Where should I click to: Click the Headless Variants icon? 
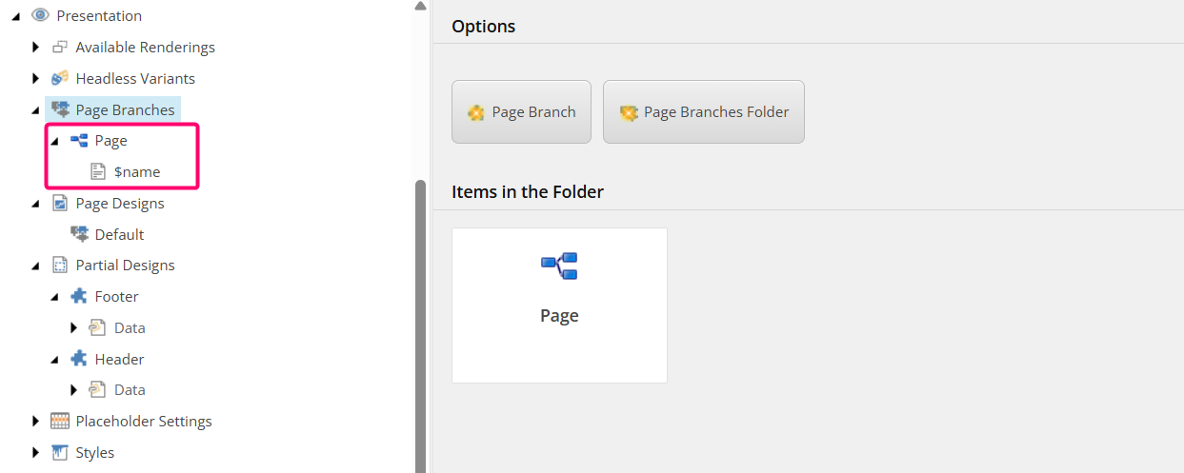(x=60, y=78)
